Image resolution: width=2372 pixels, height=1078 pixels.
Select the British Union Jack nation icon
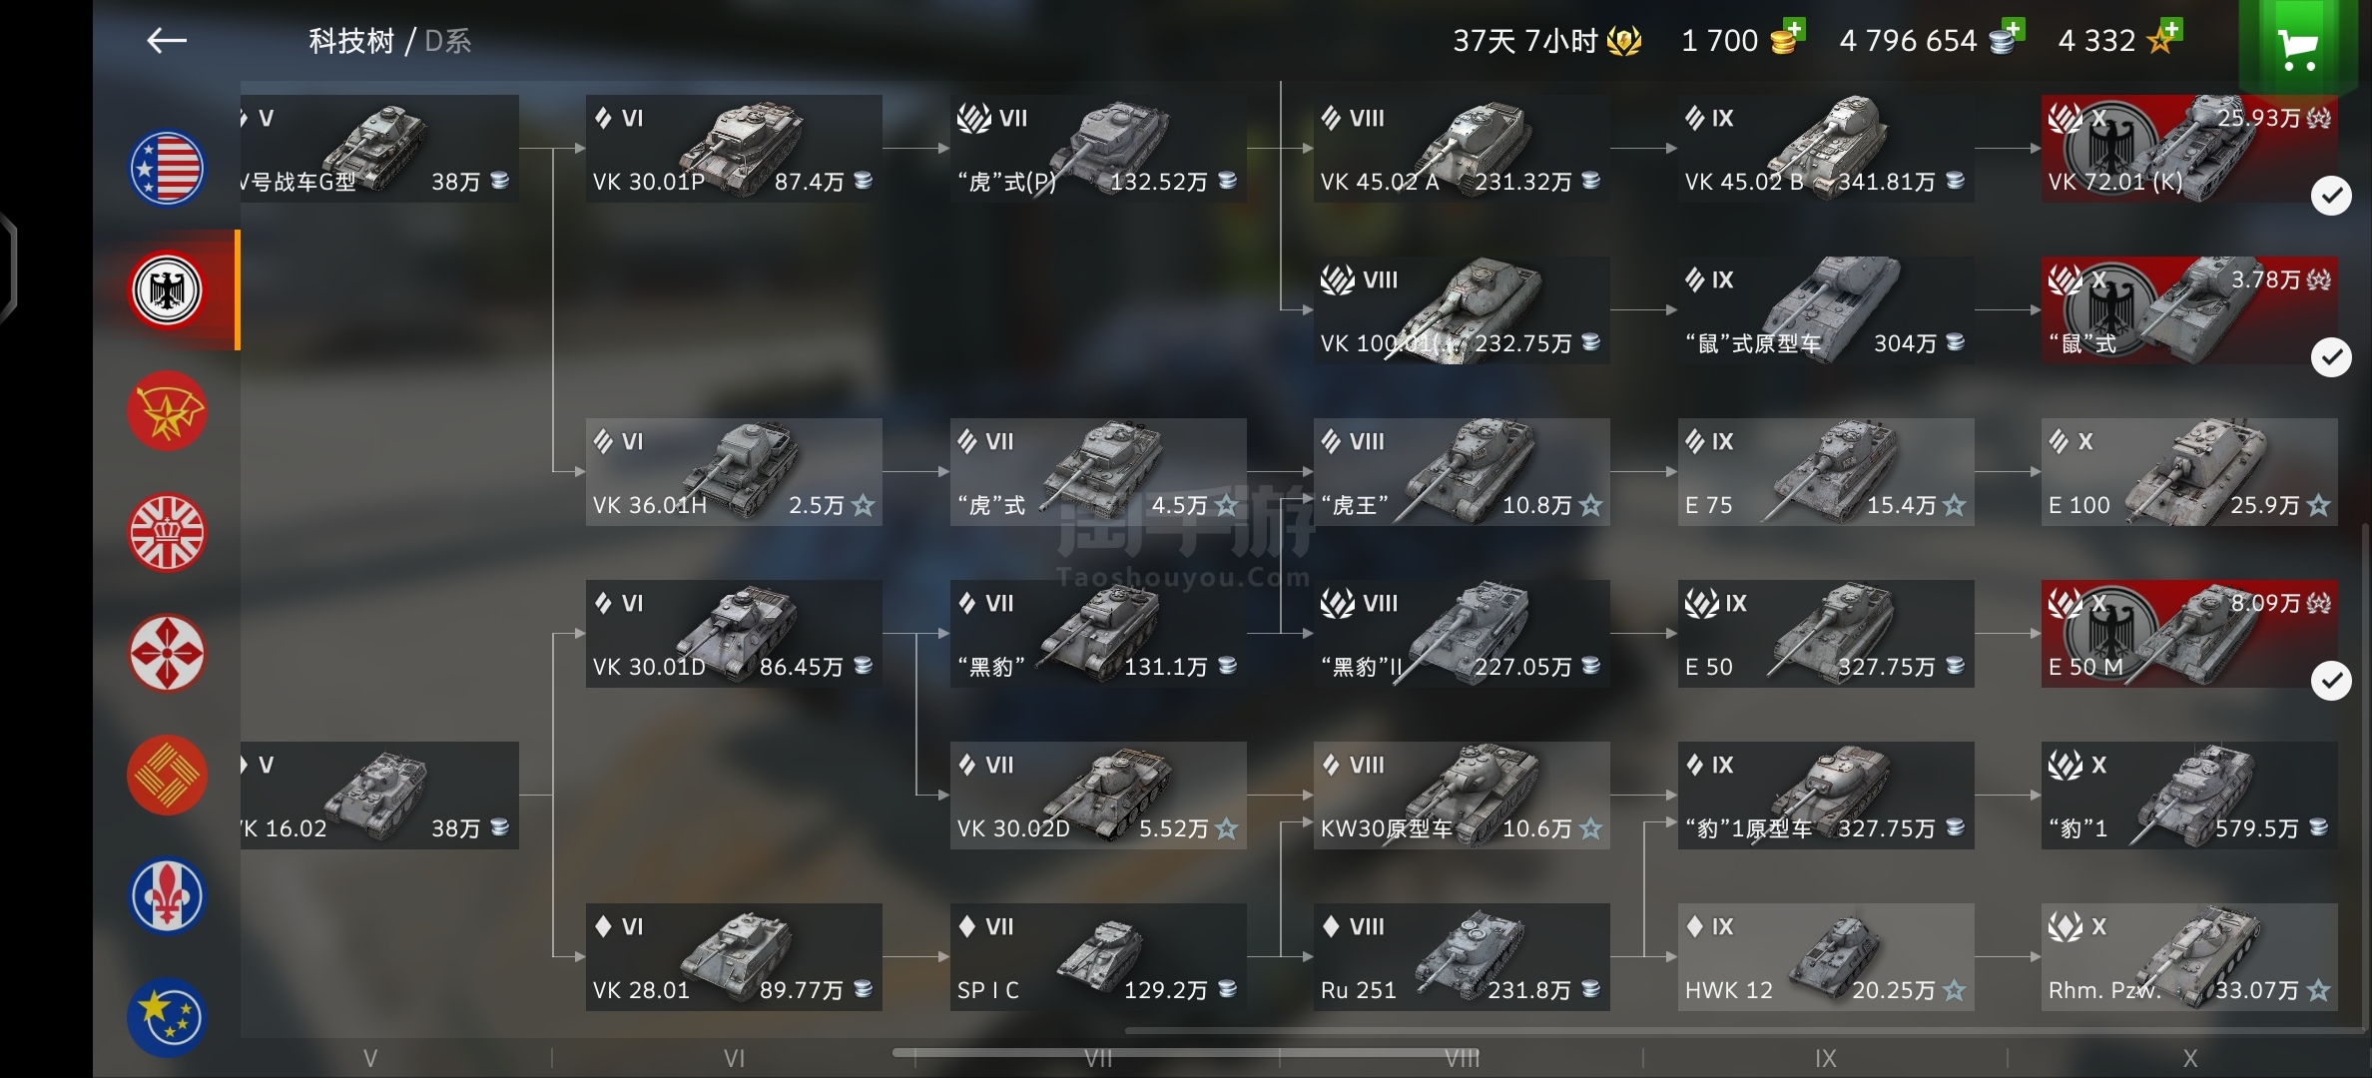point(167,533)
